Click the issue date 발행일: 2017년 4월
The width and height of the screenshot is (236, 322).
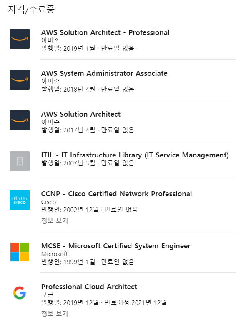[68, 130]
